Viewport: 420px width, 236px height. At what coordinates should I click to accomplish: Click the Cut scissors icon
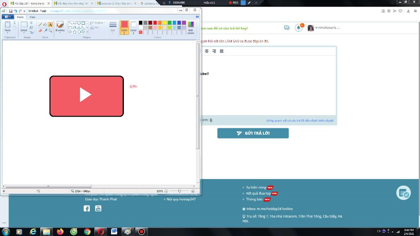pyautogui.click(x=14, y=23)
